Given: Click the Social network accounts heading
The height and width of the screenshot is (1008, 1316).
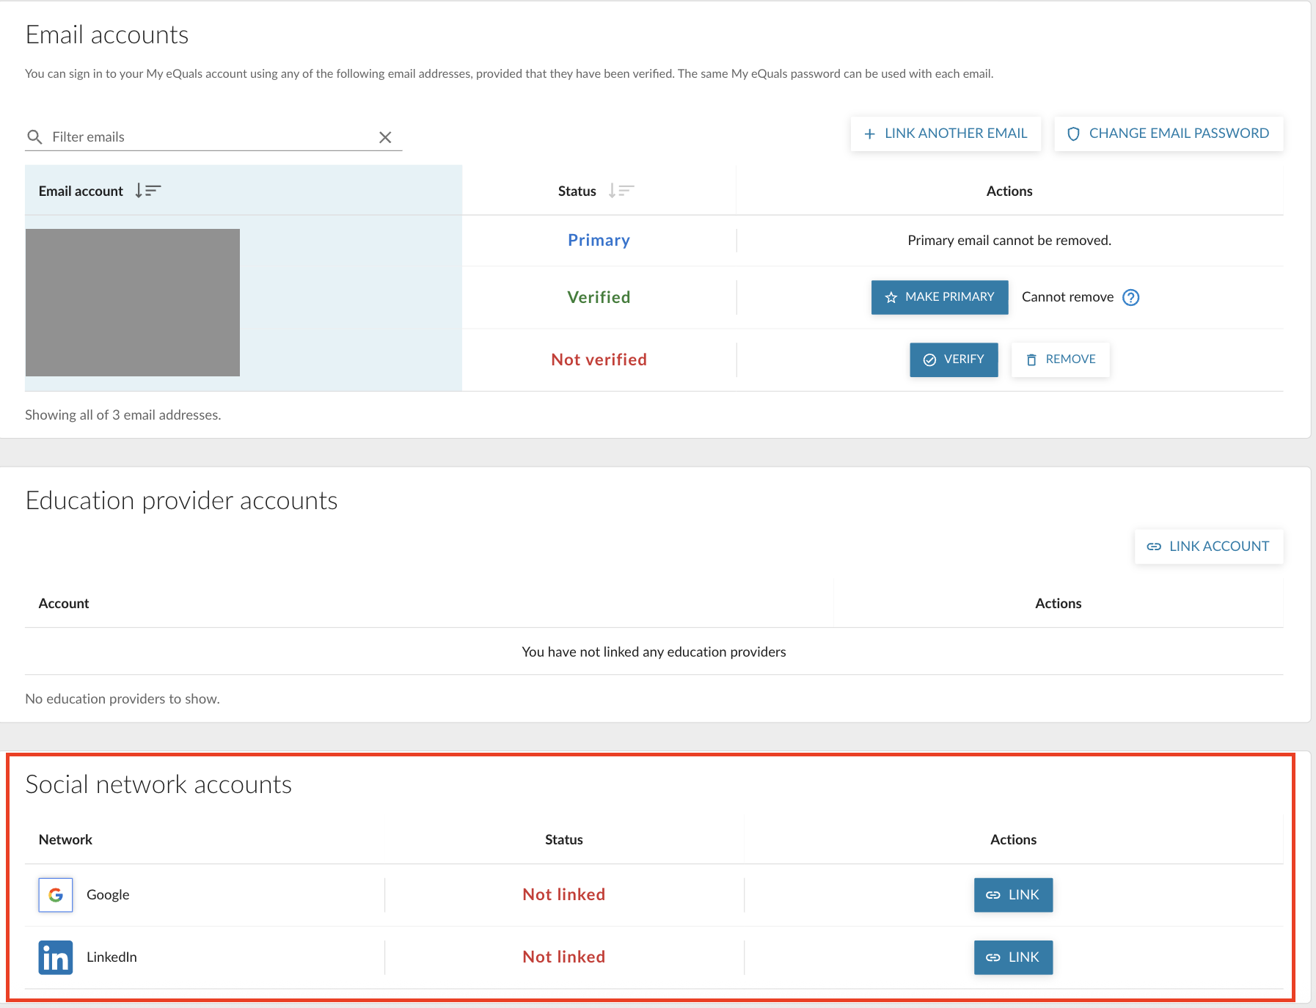Looking at the screenshot, I should click(x=158, y=785).
